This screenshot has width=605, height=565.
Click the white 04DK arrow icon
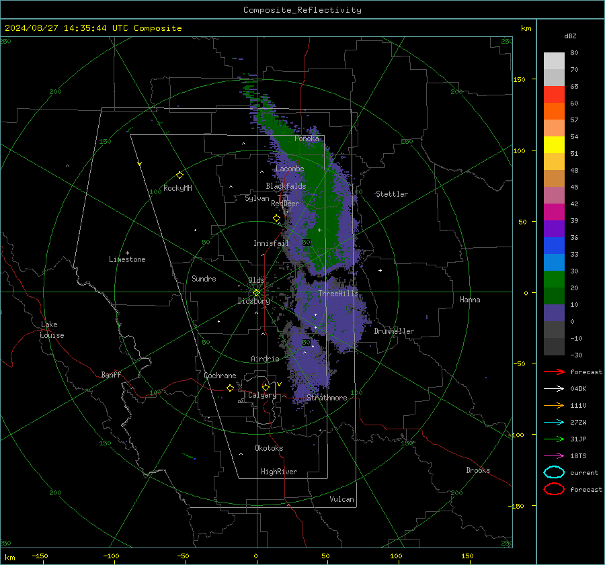(554, 389)
